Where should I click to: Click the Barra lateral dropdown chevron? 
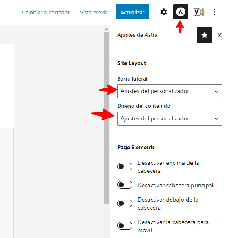click(217, 92)
